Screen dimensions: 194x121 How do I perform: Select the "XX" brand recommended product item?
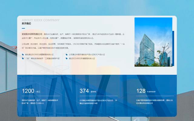pyautogui.click(x=43, y=59)
